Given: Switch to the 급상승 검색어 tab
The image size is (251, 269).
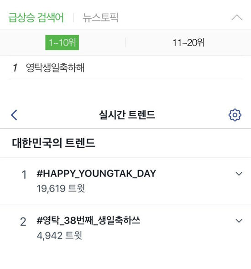Looking at the screenshot, I should pyautogui.click(x=36, y=17).
